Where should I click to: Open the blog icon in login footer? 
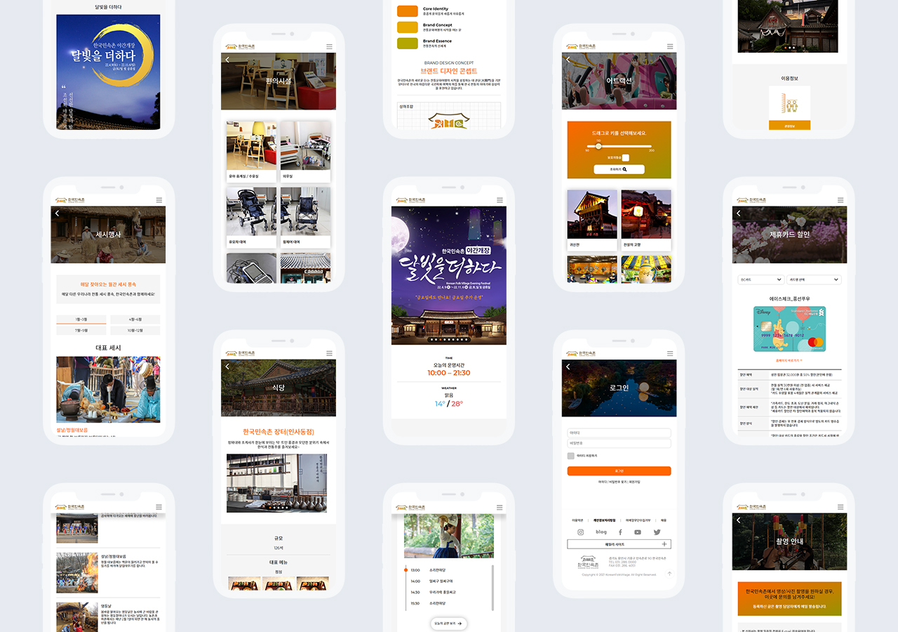[x=601, y=532]
